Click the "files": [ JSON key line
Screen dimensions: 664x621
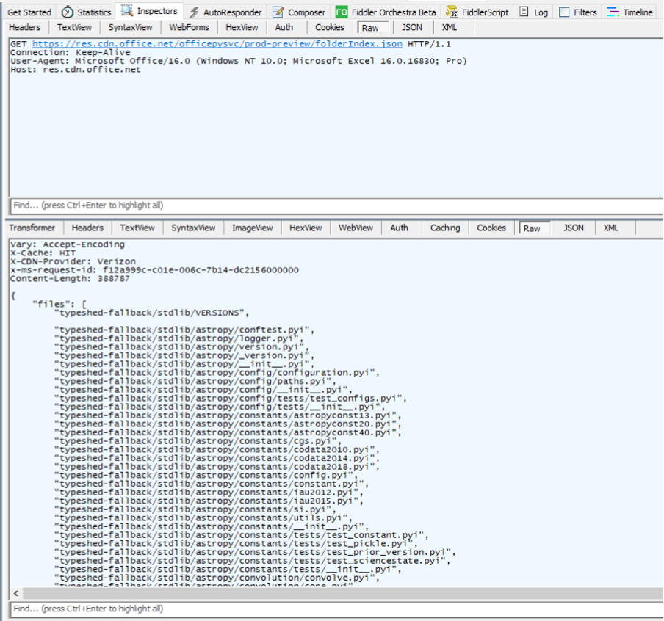[x=59, y=304]
